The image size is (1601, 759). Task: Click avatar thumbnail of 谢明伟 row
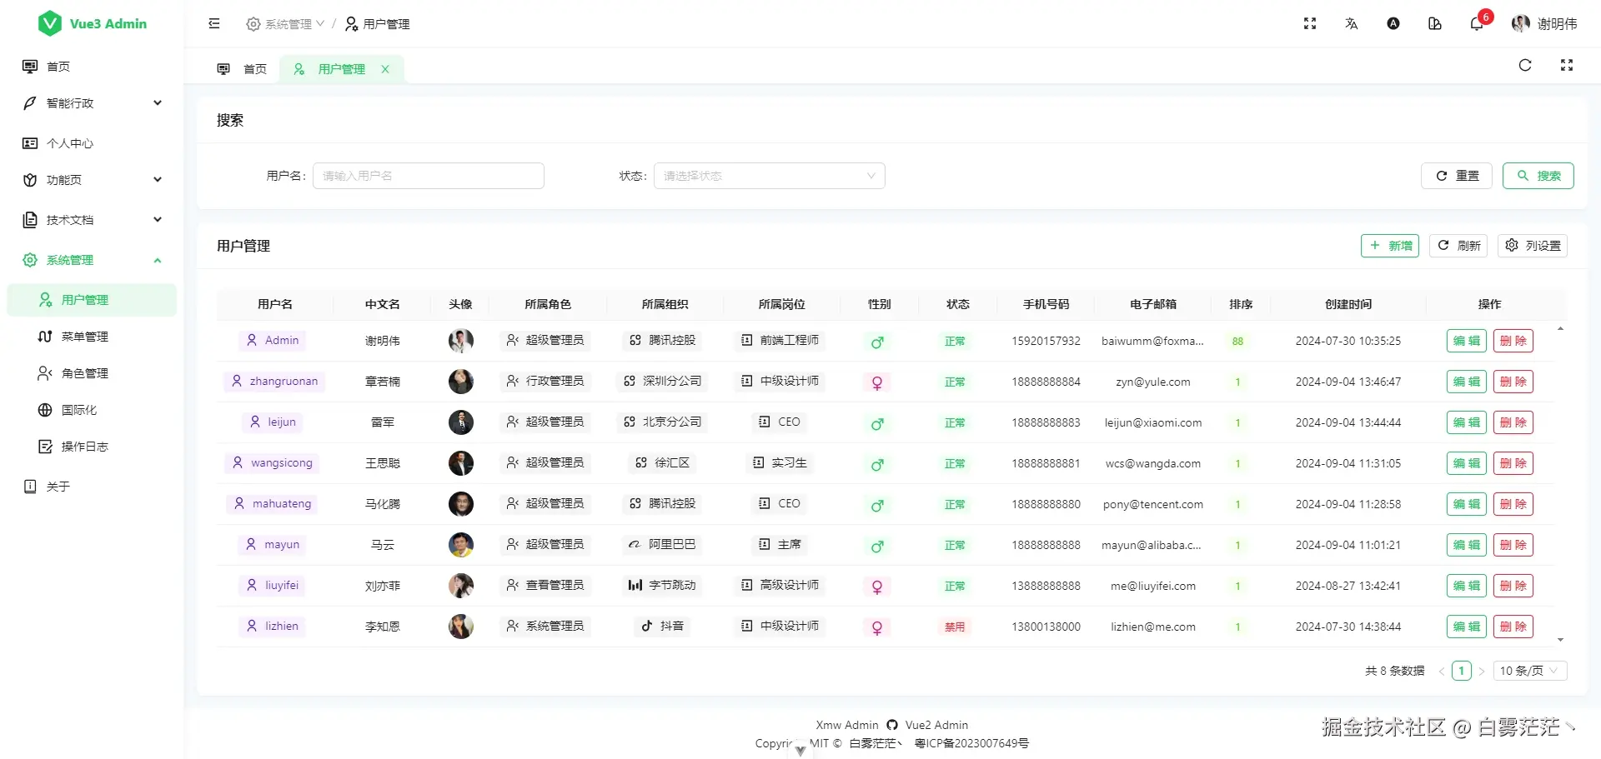click(x=461, y=341)
